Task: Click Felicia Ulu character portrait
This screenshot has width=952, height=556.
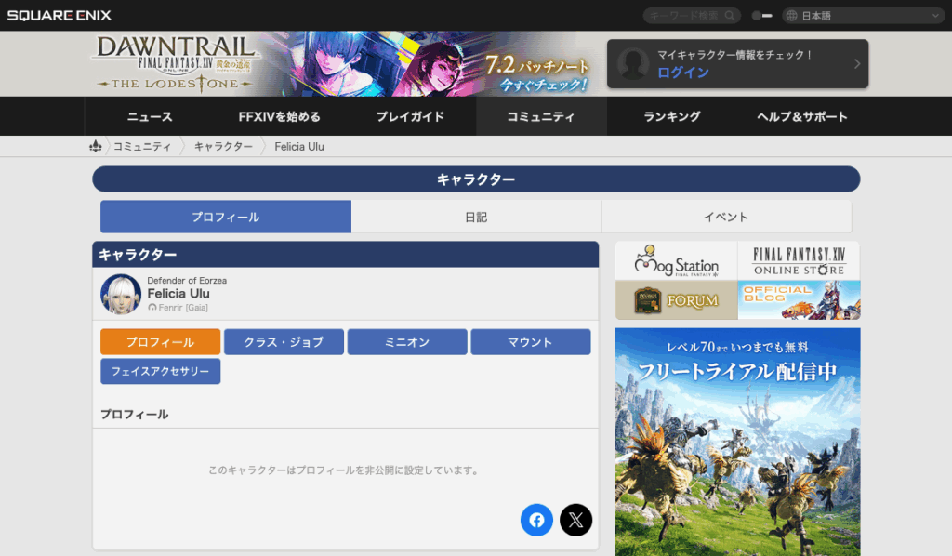Action: 121,294
